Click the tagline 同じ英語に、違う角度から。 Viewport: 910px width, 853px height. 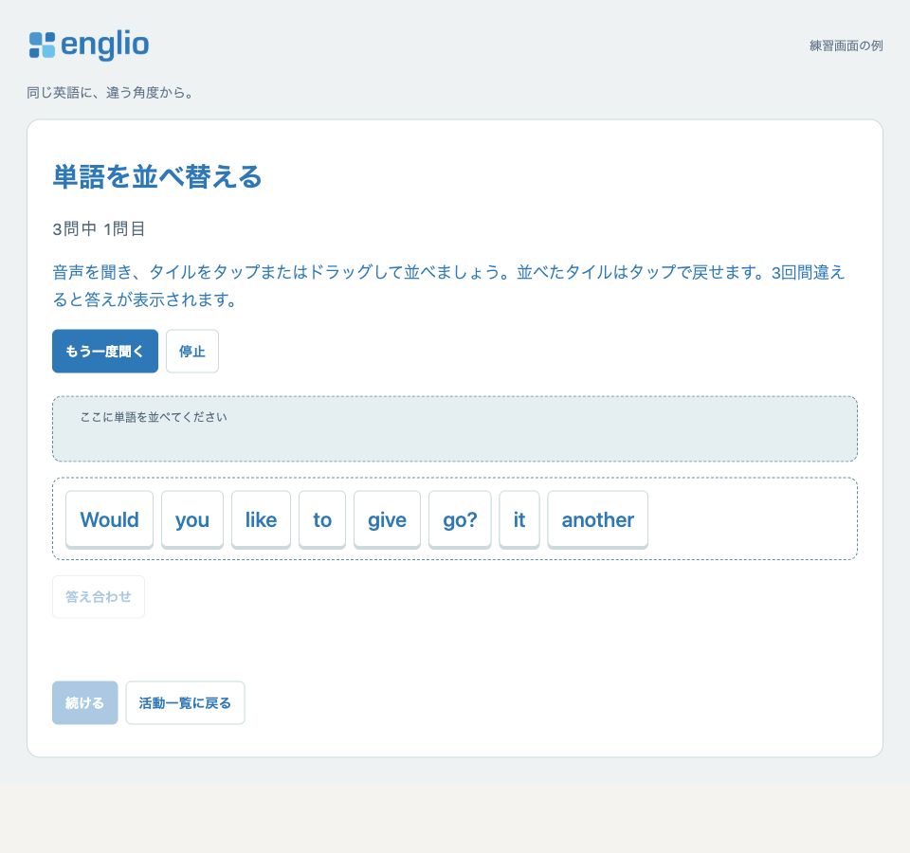[x=110, y=92]
